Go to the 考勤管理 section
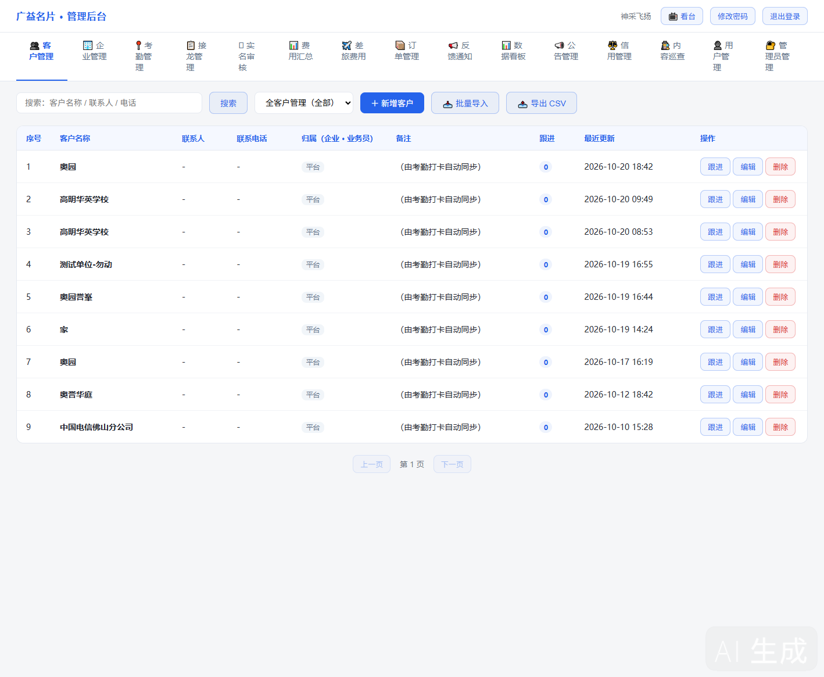 click(x=144, y=56)
